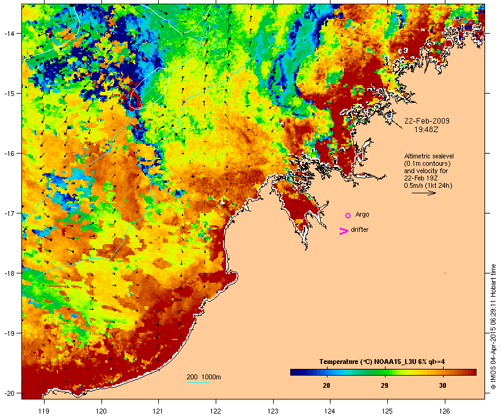Click longitude axis label 120
Viewport: 501px width, 416px height.
tap(101, 411)
